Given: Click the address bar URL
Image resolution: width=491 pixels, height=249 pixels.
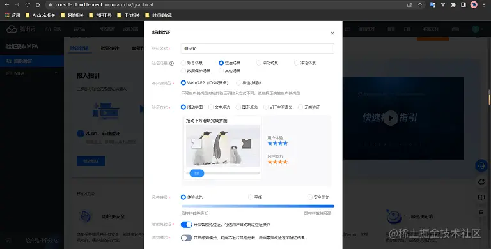Looking at the screenshot, I should click(x=104, y=4).
